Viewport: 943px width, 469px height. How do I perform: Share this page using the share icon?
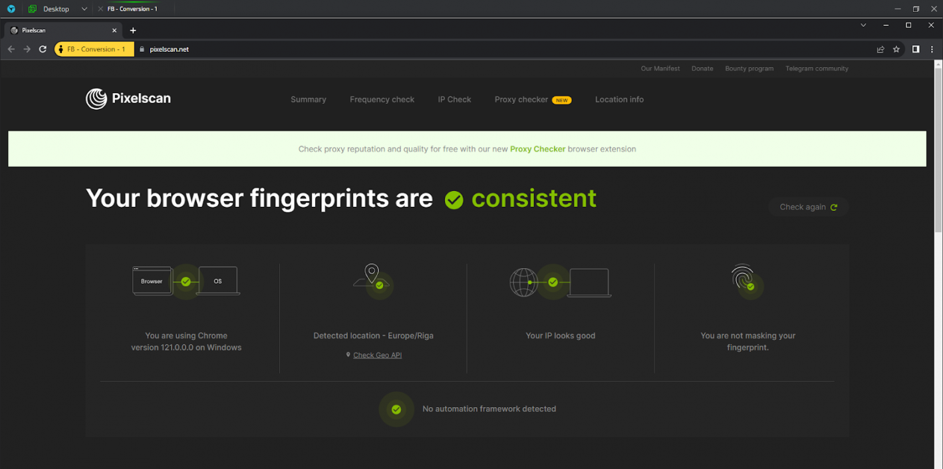tap(880, 49)
